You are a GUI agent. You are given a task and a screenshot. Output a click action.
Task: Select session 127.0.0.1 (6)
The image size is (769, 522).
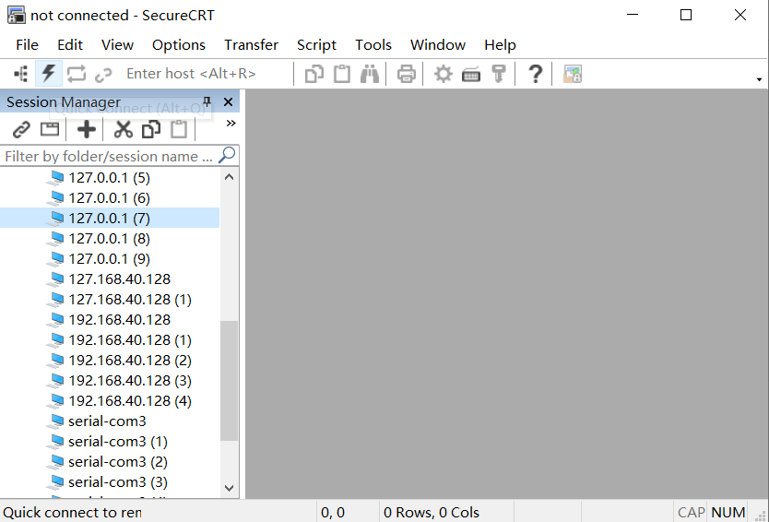click(x=110, y=197)
